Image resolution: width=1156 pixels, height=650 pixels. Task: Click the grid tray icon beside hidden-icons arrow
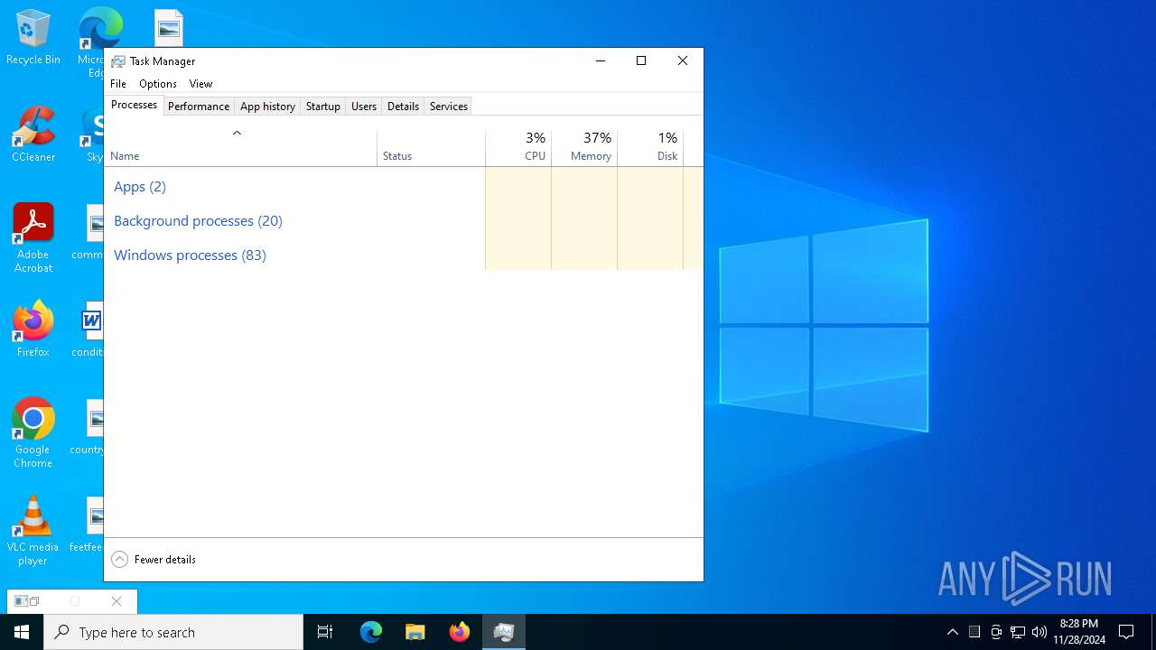click(x=974, y=632)
